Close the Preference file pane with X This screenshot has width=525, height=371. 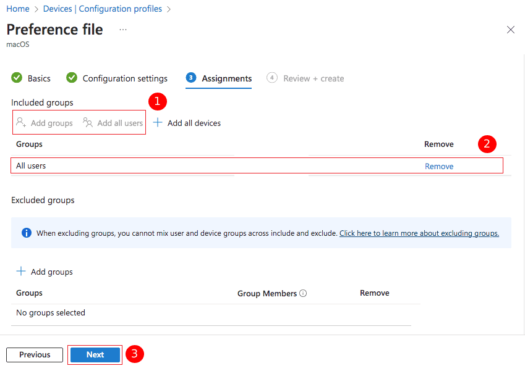pos(511,30)
